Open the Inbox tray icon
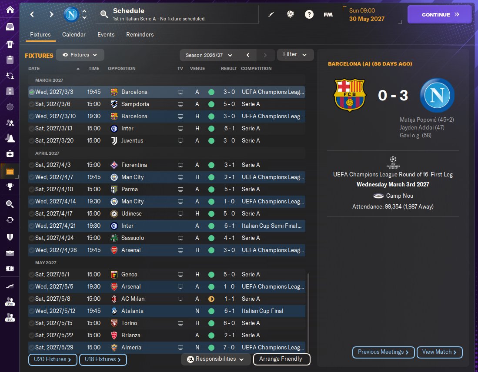478x372 pixels. click(x=10, y=27)
